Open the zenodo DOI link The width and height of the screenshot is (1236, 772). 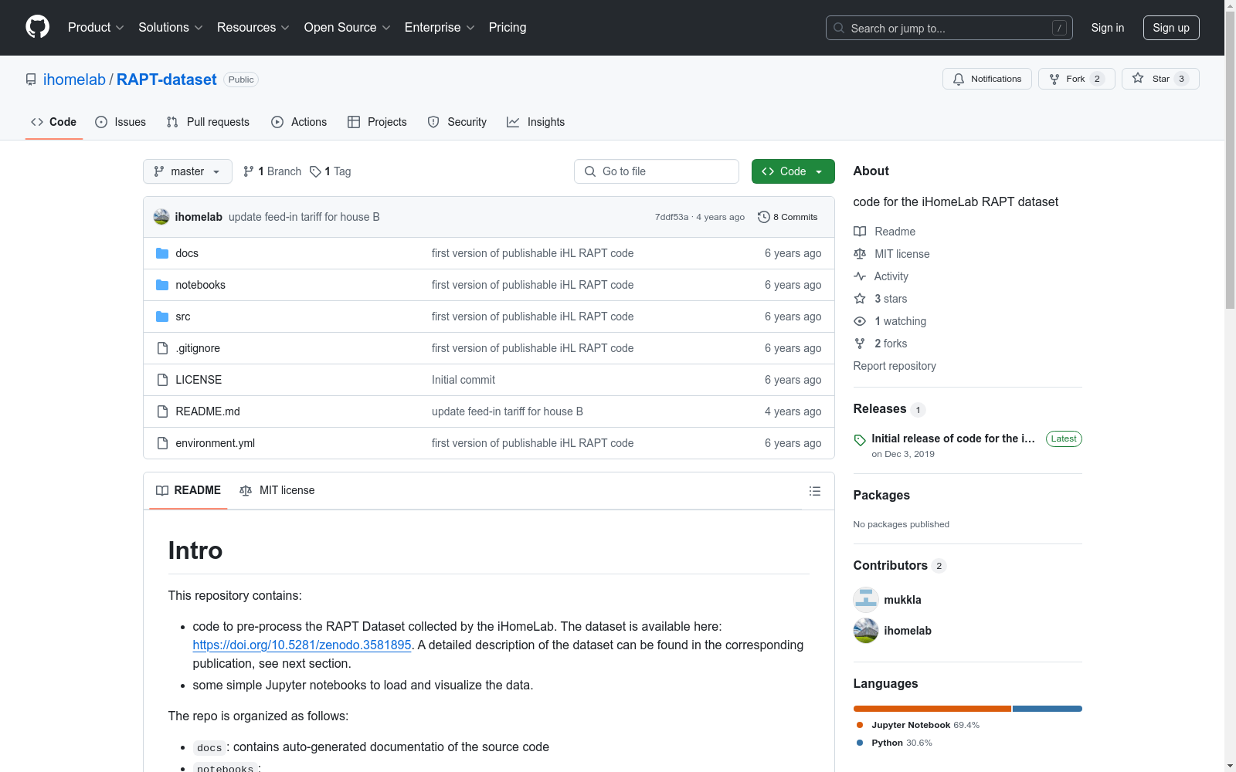[302, 645]
